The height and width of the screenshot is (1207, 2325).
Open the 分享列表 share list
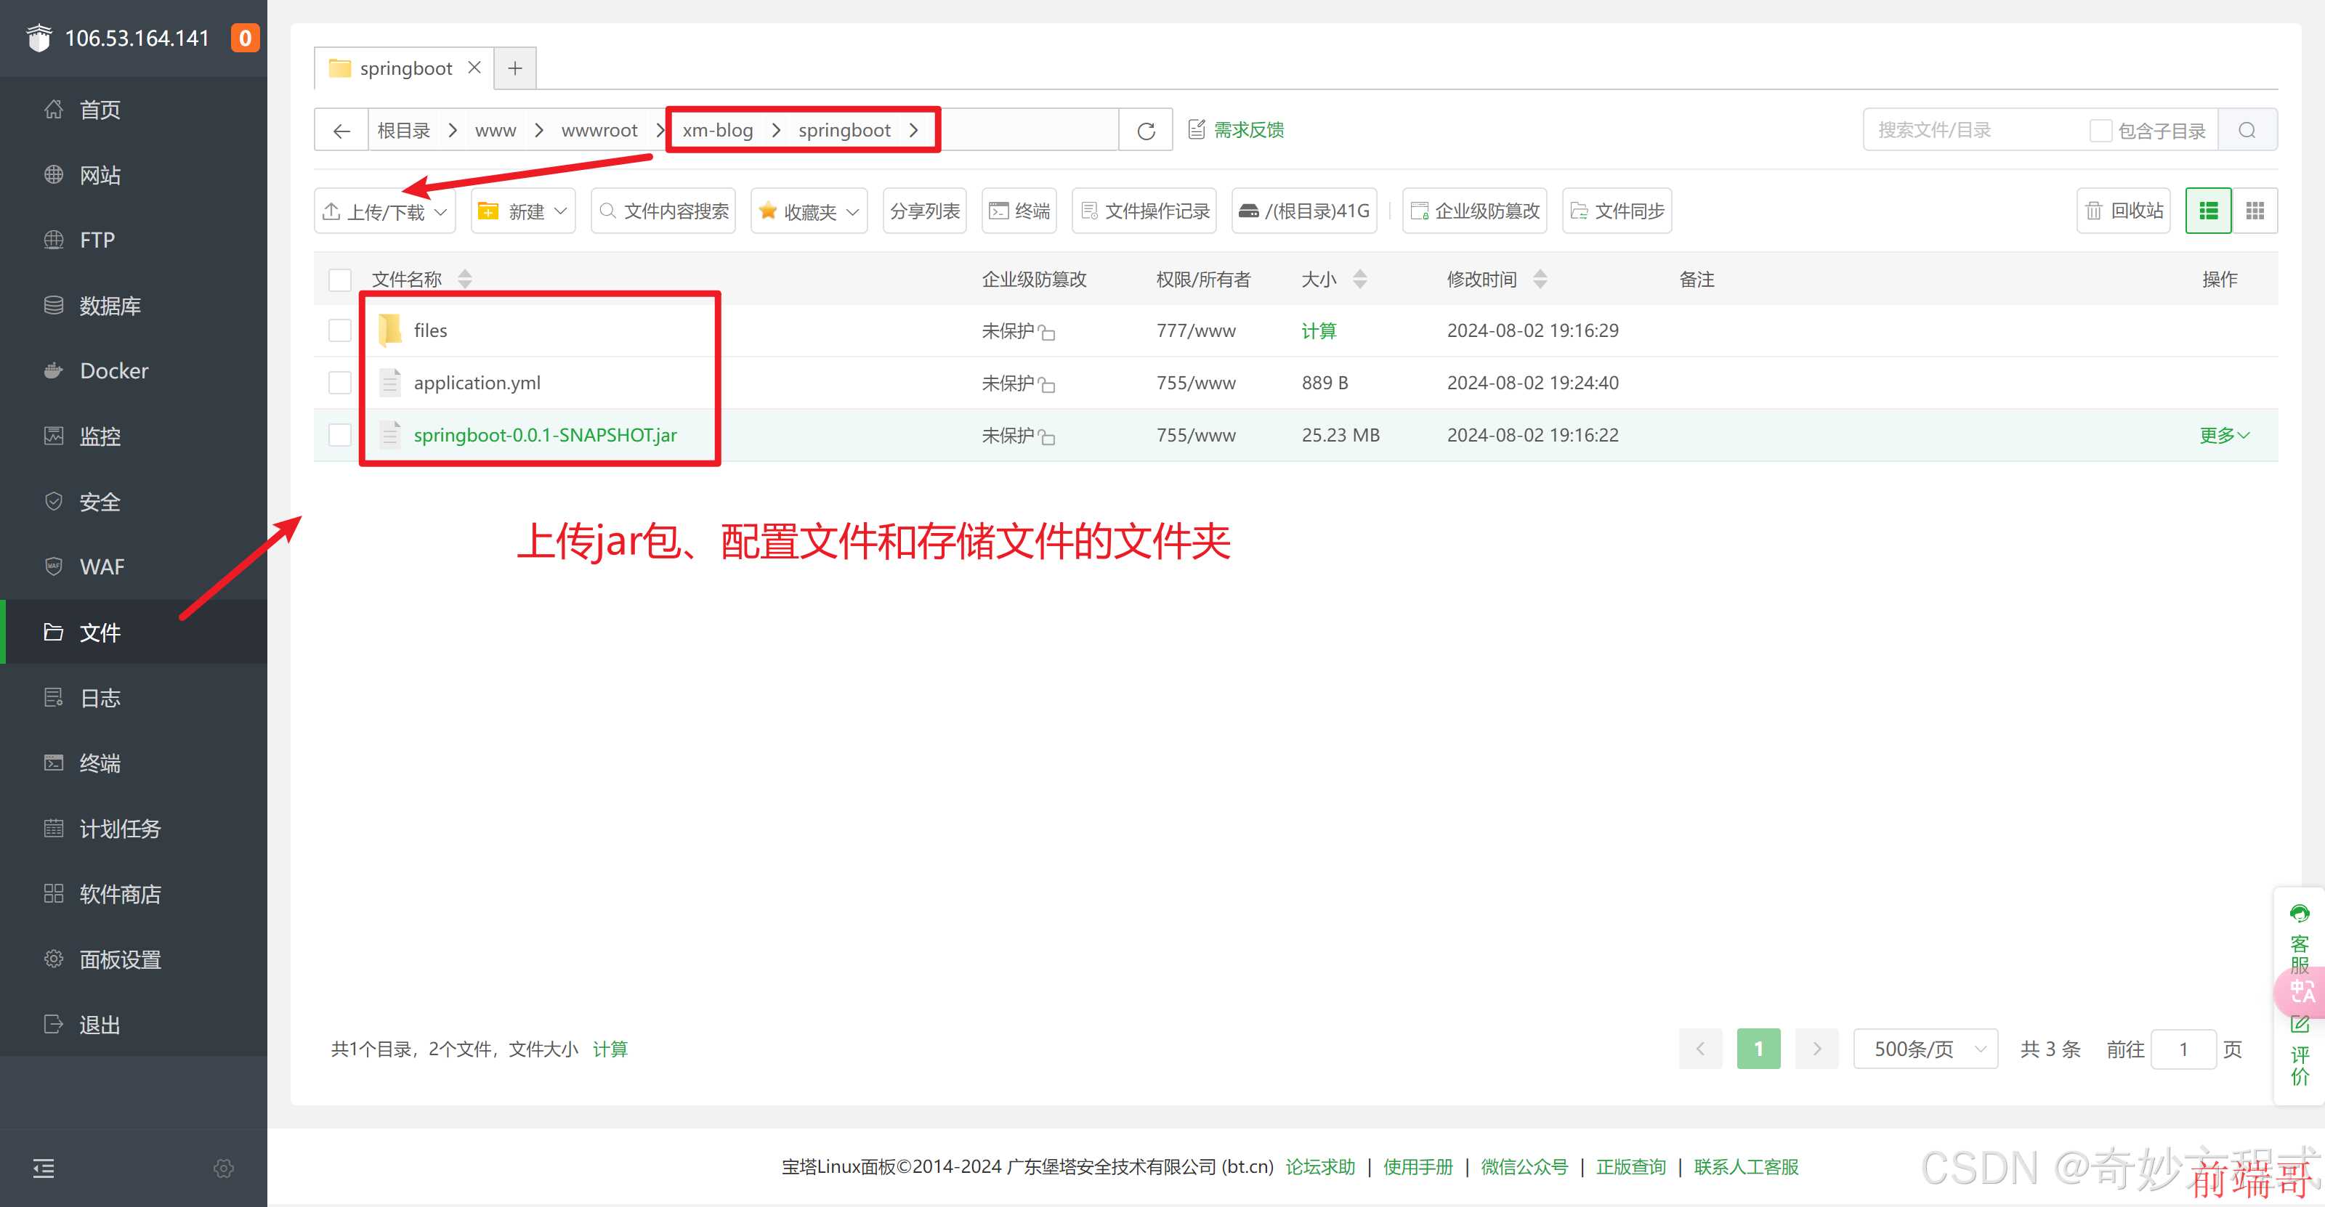point(924,211)
